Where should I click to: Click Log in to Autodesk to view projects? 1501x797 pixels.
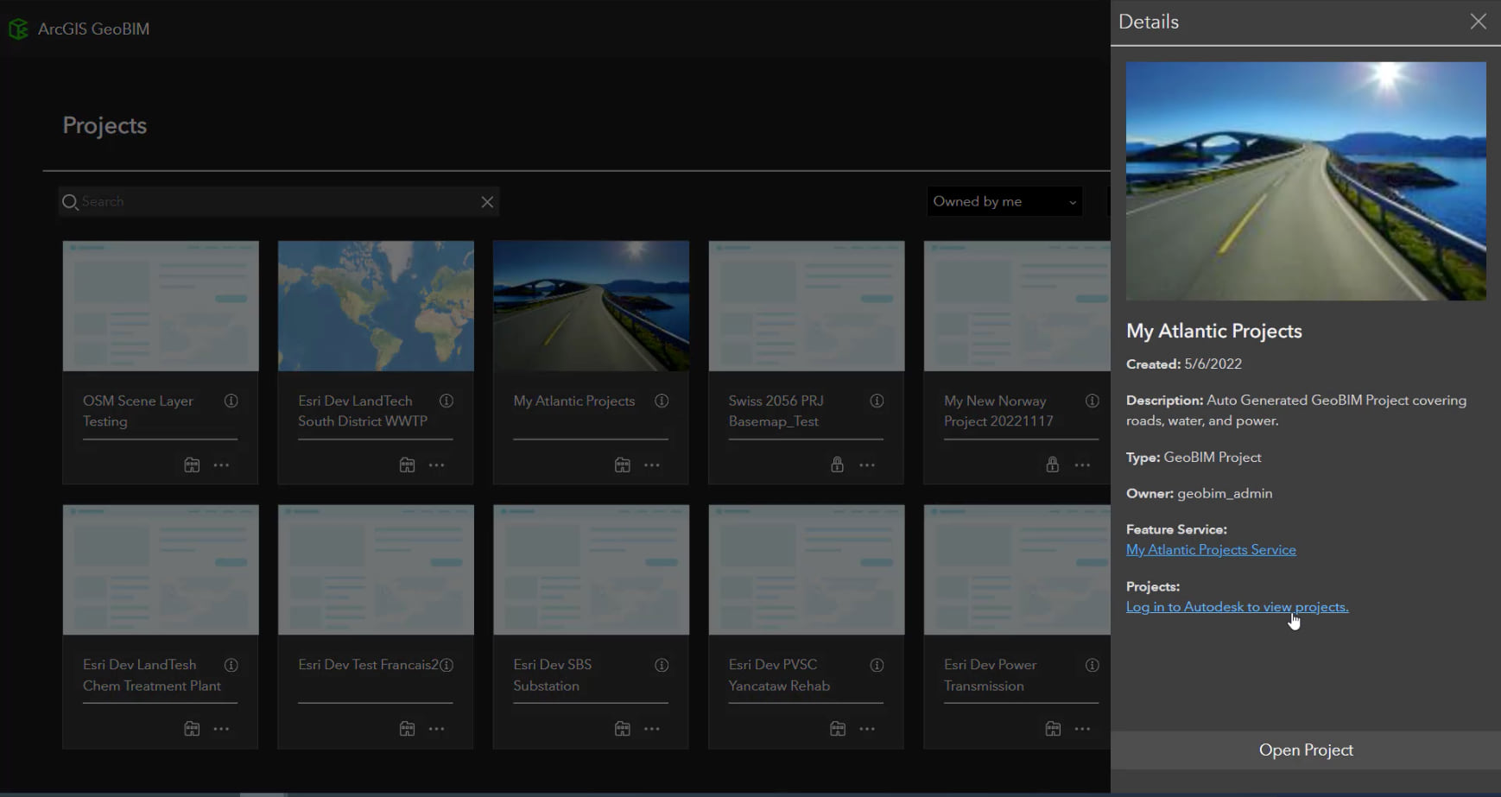click(x=1237, y=607)
